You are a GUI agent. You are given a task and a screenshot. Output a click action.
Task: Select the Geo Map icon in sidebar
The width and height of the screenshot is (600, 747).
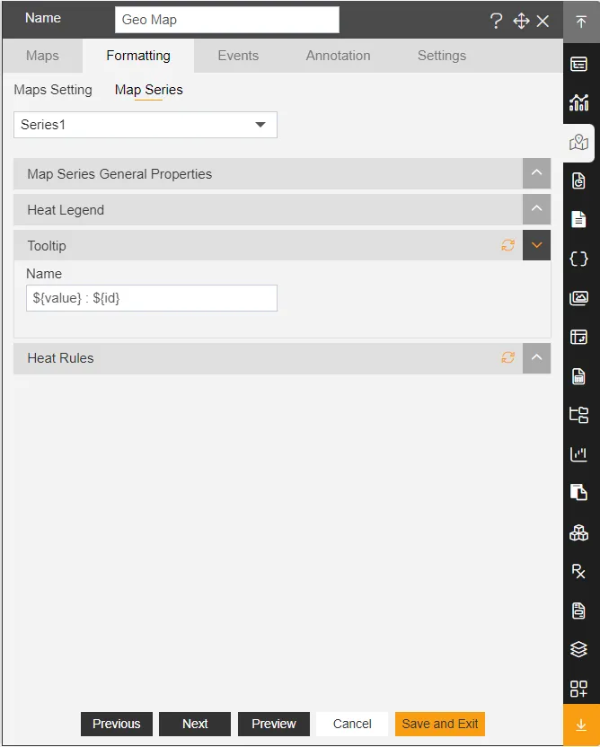click(x=578, y=143)
